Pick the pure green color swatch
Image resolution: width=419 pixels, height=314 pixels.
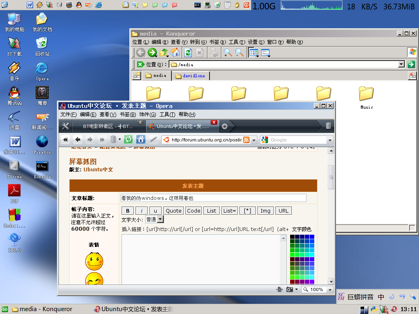[x=292, y=255]
